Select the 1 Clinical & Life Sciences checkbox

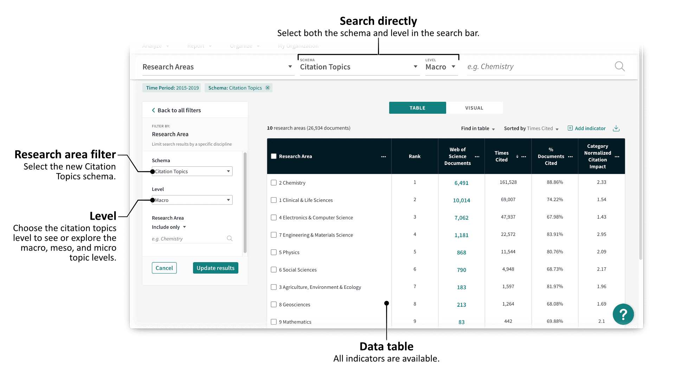tap(274, 200)
